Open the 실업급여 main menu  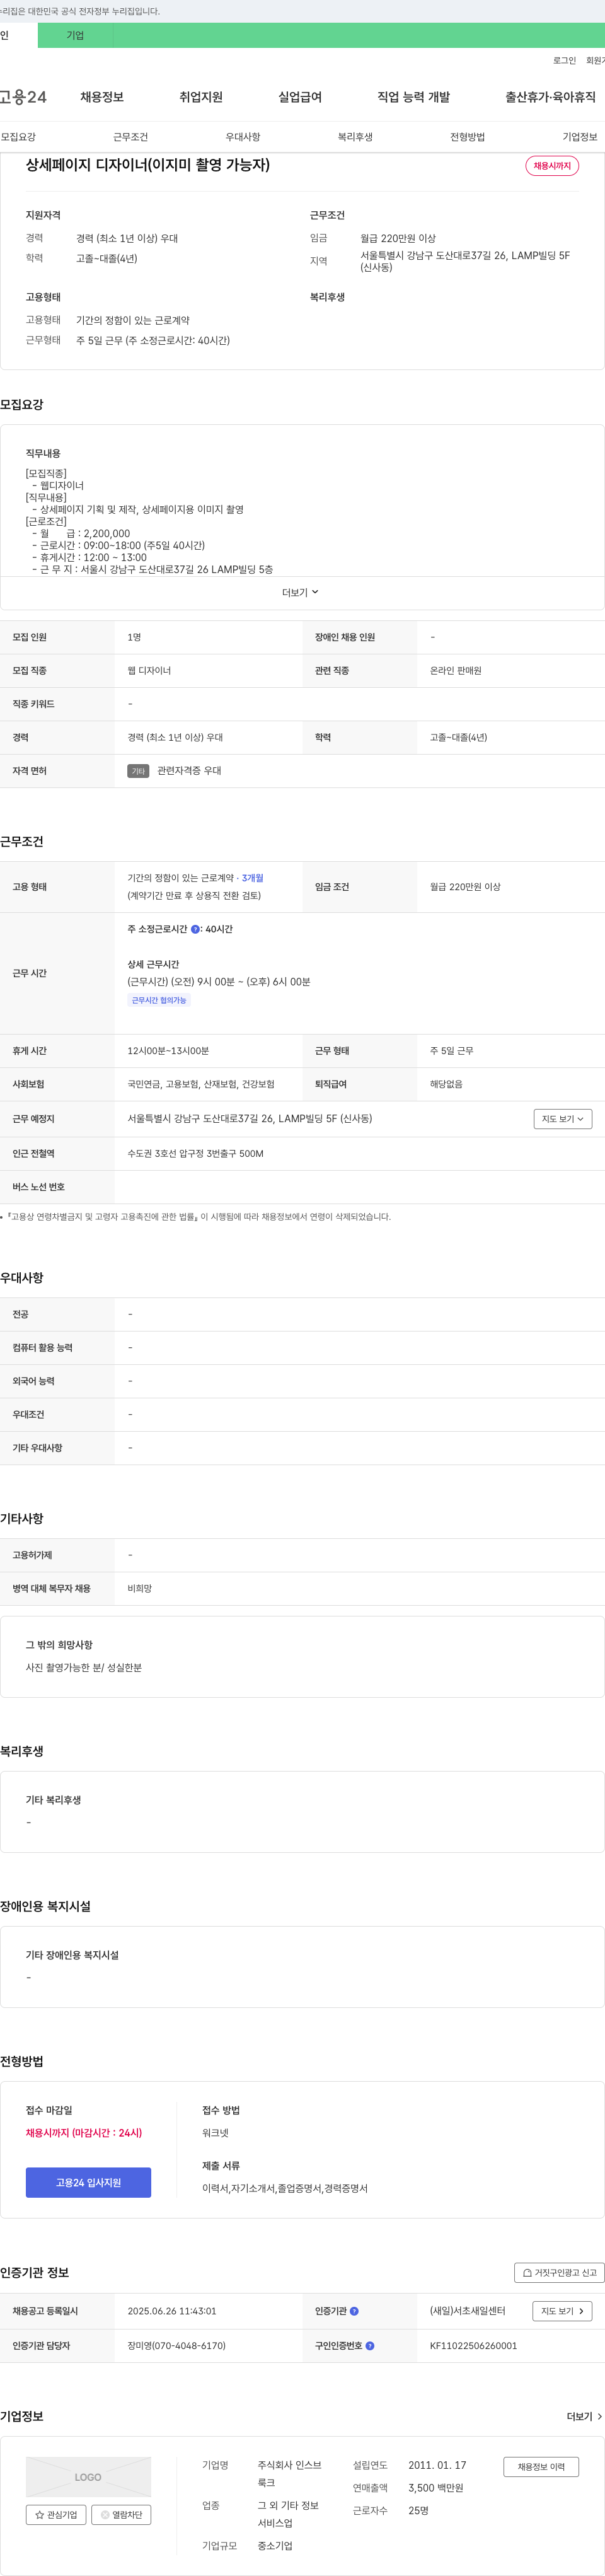pos(300,97)
